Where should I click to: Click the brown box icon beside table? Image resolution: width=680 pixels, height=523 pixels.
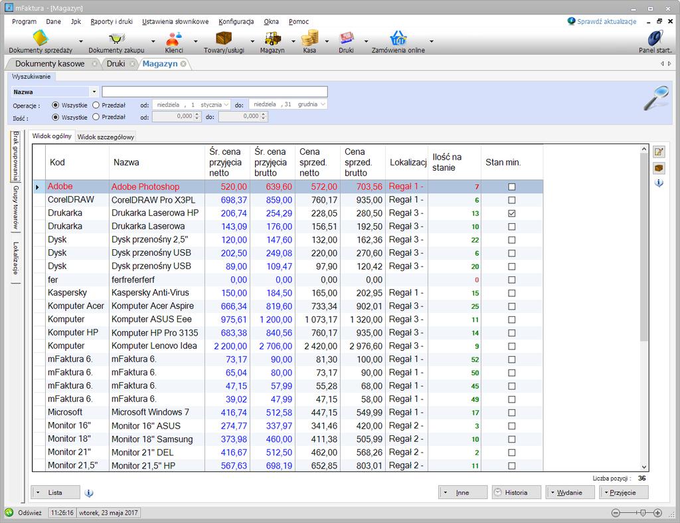[659, 168]
